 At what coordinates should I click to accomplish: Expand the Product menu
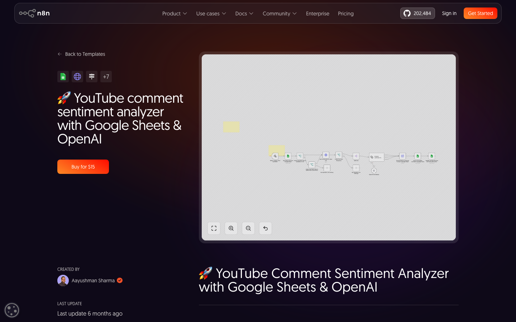point(175,14)
